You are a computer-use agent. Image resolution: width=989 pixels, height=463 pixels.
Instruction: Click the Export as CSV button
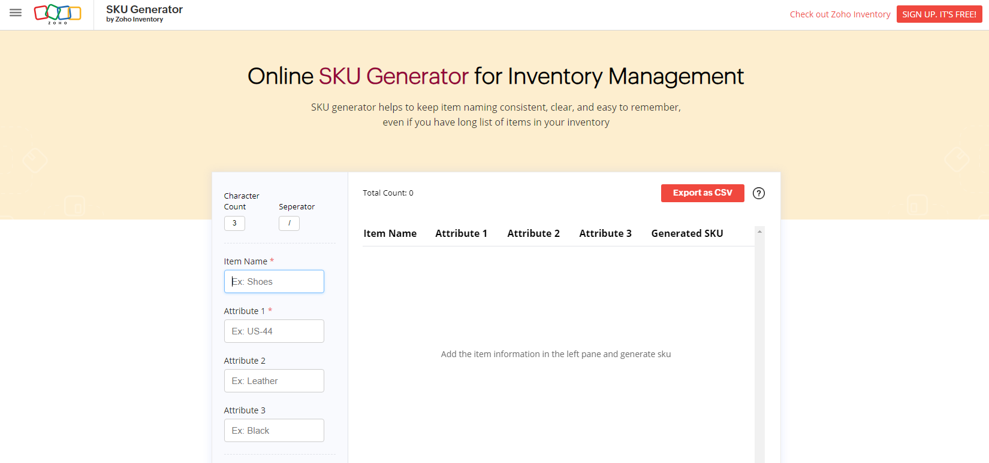click(x=702, y=193)
